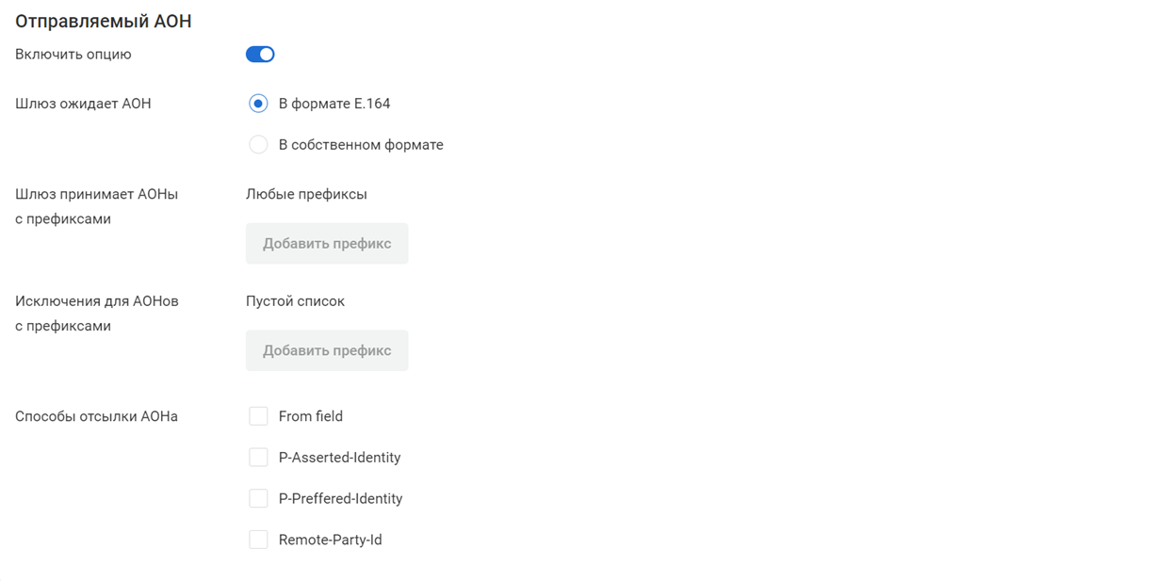Image resolution: width=1172 pixels, height=581 pixels.
Task: Toggle the "Включить опцию" switch
Action: point(260,55)
